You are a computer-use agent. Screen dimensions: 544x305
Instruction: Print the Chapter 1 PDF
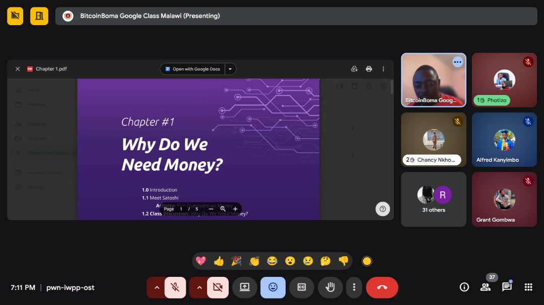pyautogui.click(x=369, y=69)
